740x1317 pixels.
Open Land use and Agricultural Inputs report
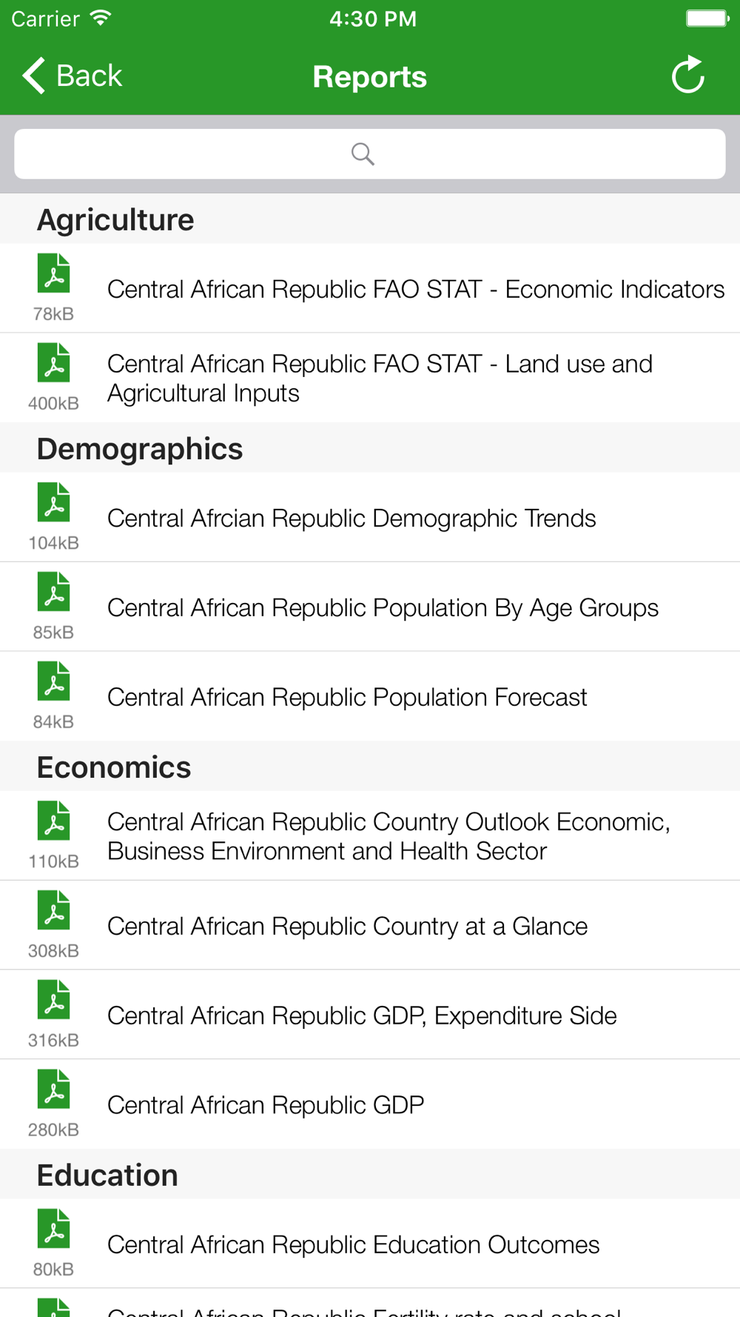click(x=380, y=378)
